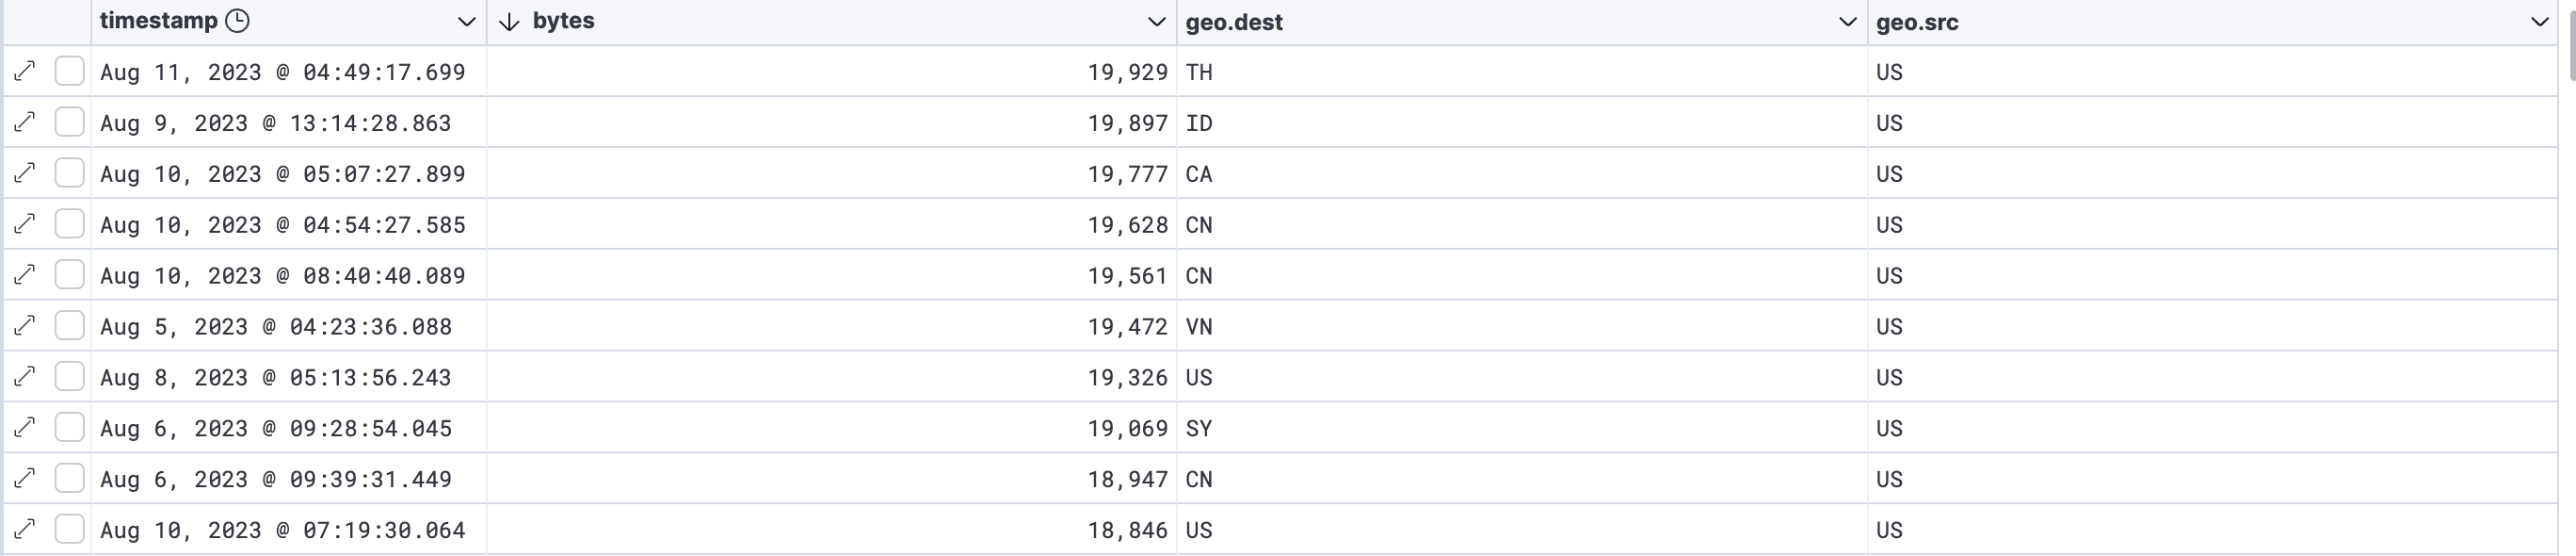
Task: Expand the row with SY destination
Action: tap(25, 428)
